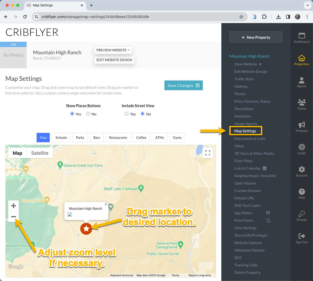The height and width of the screenshot is (281, 313).
Task: Expand the View Website submenu arrow
Action: pos(260,64)
